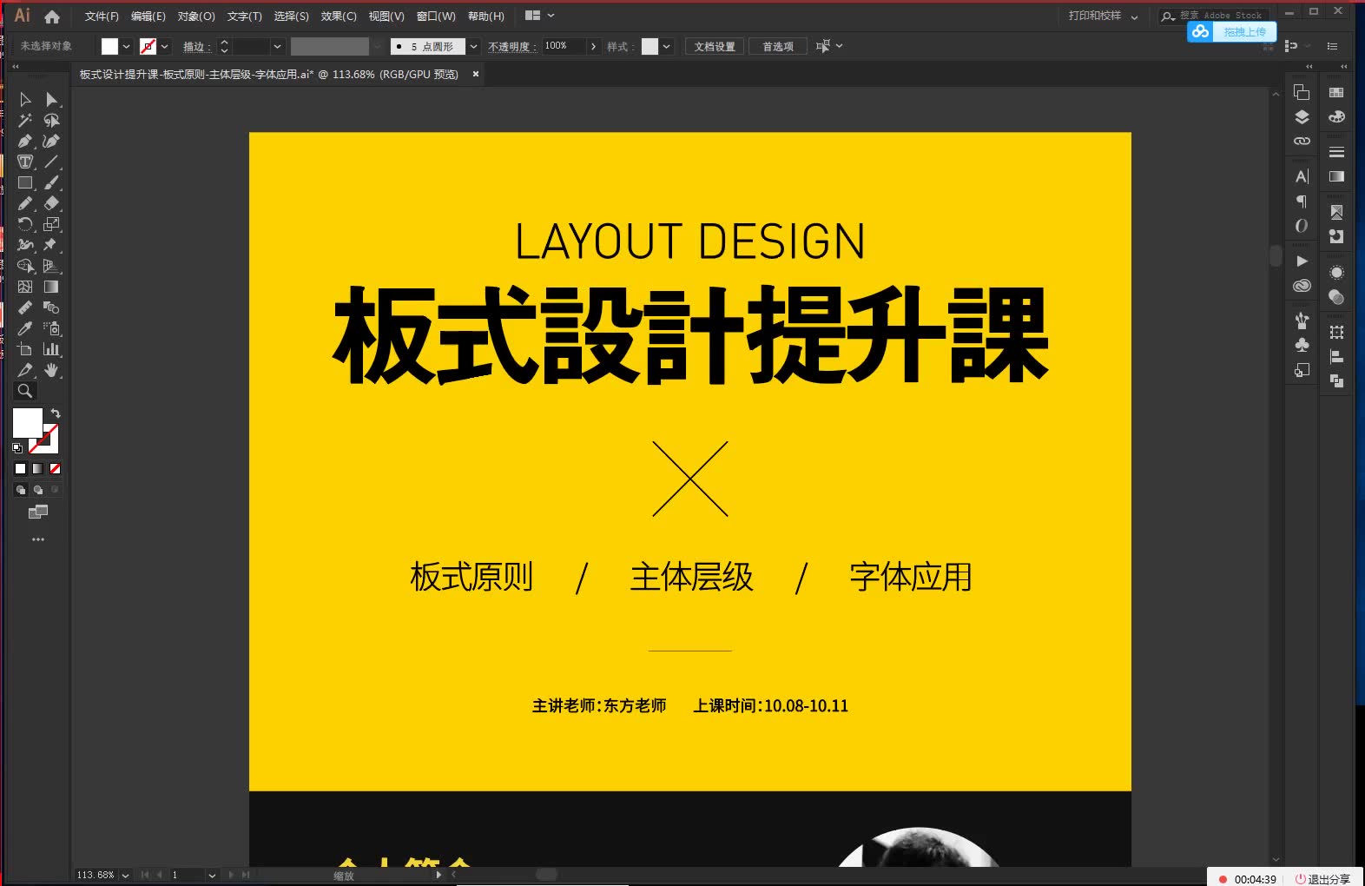Viewport: 1365px width, 886px height.
Task: Open the 对象(O) menu
Action: [196, 17]
